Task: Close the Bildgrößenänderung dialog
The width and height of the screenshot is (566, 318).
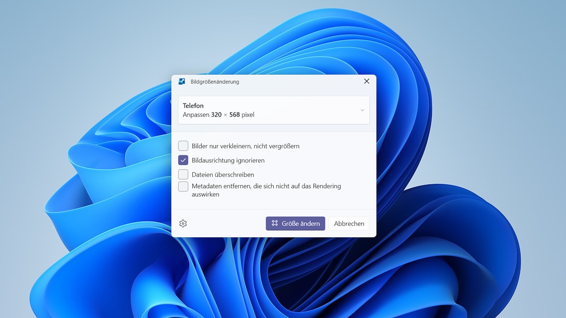Action: (366, 82)
